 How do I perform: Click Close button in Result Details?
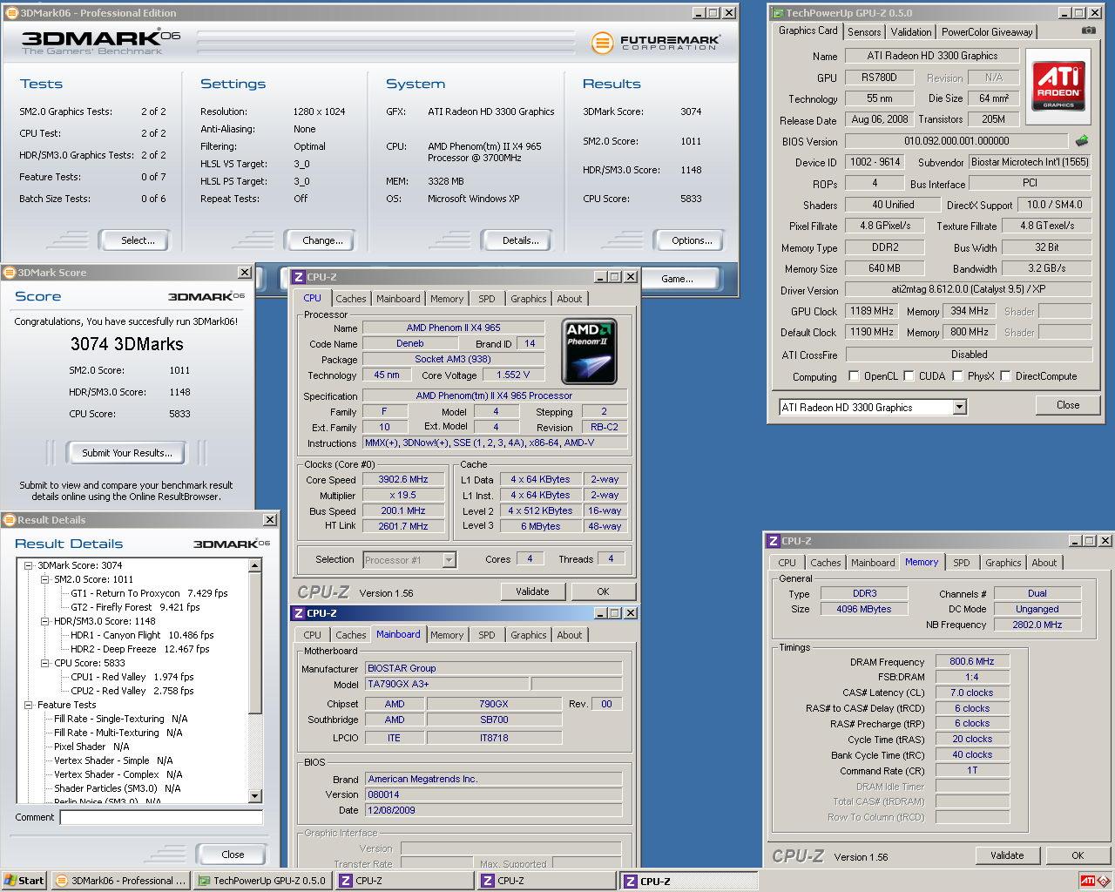[x=233, y=855]
